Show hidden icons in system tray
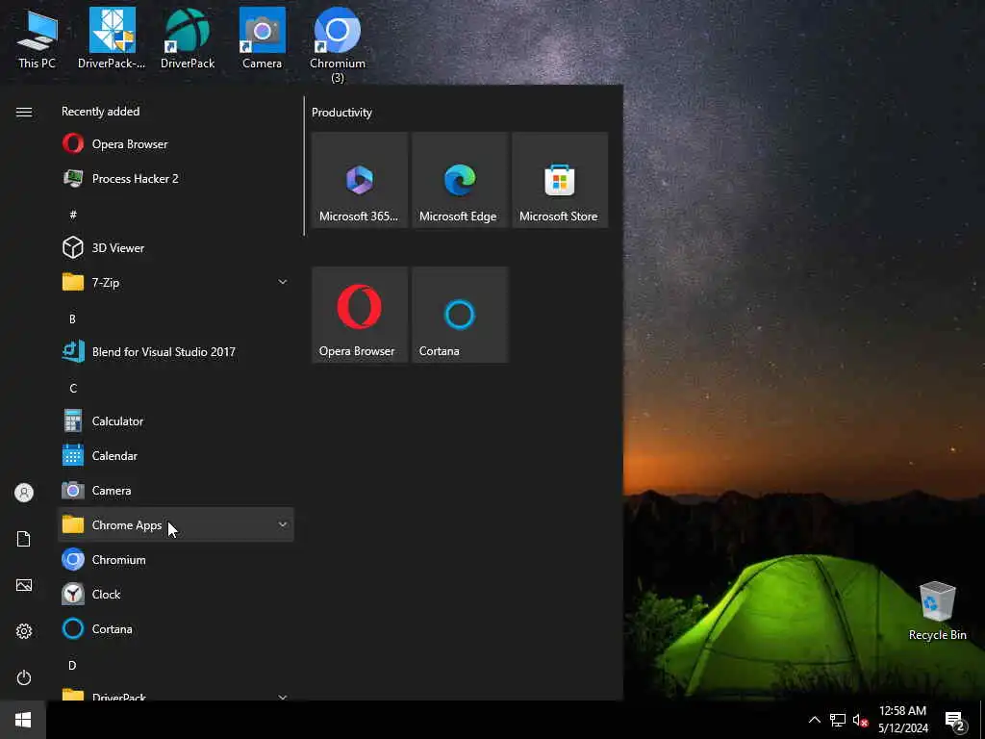 814,720
